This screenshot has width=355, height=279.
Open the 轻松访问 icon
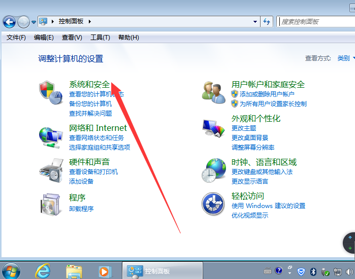pyautogui.click(x=213, y=204)
